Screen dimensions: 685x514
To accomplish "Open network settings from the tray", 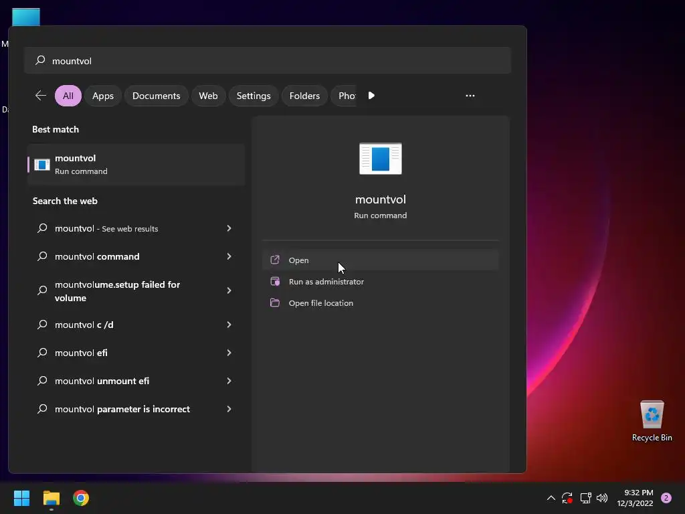I will [585, 498].
